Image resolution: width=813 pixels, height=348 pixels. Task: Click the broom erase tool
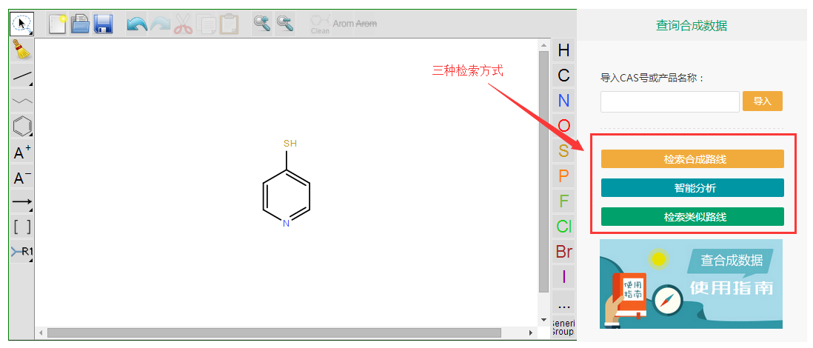click(x=21, y=50)
